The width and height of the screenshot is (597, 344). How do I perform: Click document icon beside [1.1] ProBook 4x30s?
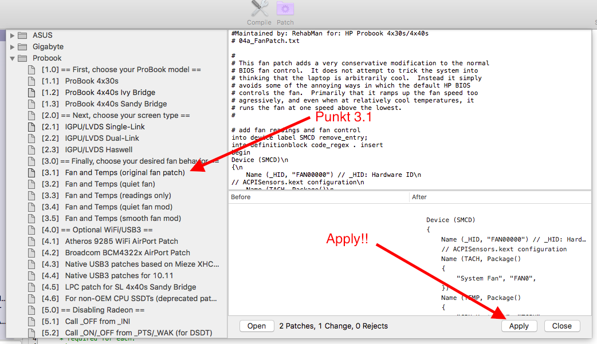tap(31, 81)
